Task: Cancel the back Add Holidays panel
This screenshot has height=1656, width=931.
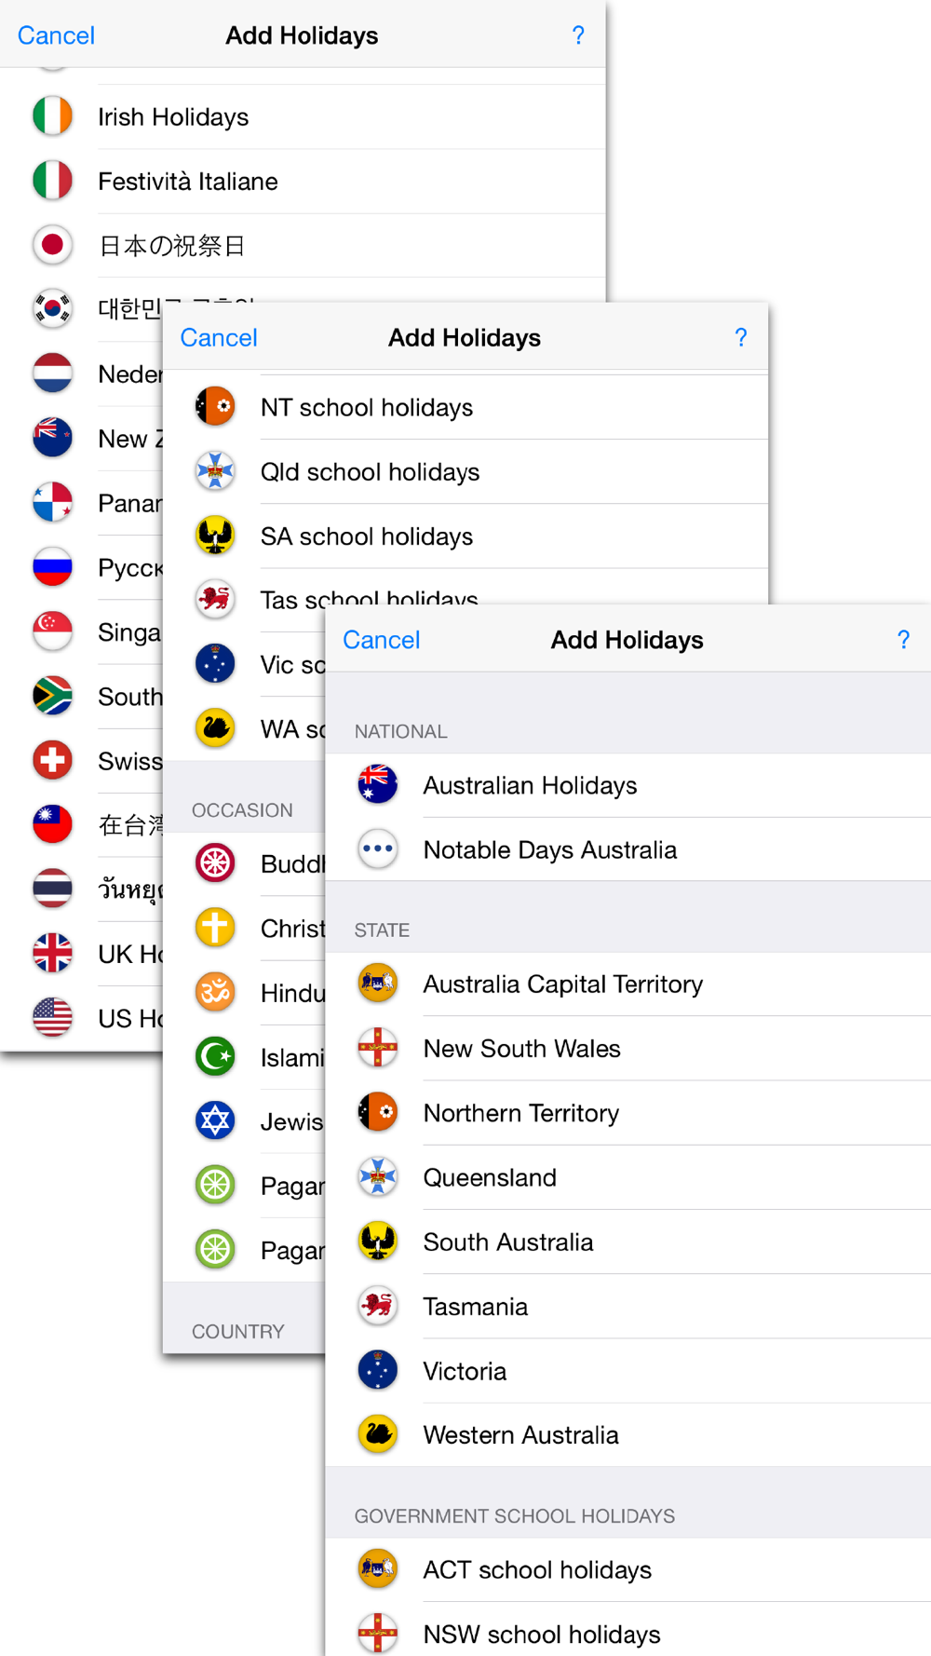Action: 56,35
